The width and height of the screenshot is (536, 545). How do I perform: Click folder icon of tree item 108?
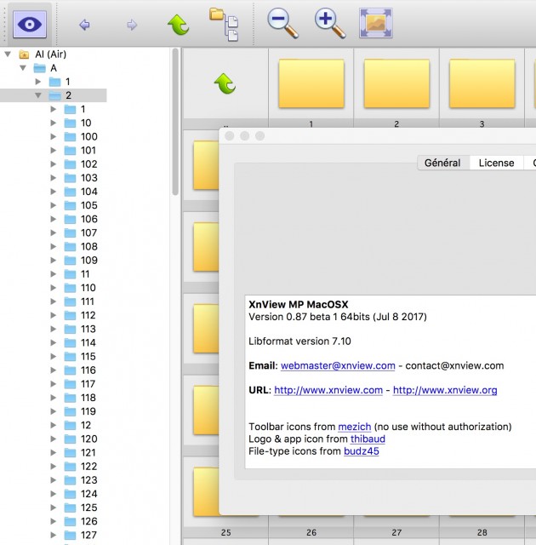coord(70,246)
